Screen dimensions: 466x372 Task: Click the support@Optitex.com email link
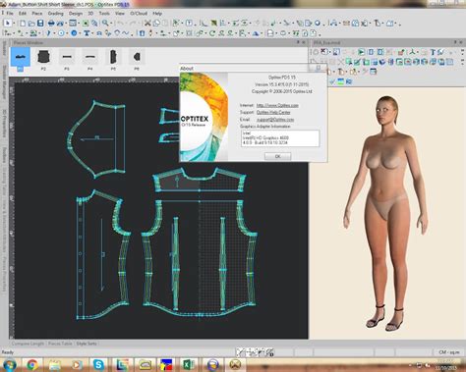[275, 120]
